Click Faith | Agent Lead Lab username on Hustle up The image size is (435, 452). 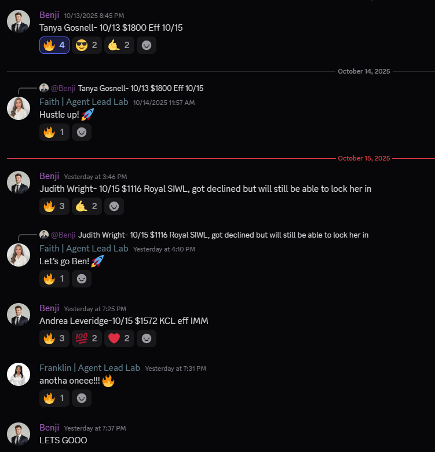coord(83,101)
